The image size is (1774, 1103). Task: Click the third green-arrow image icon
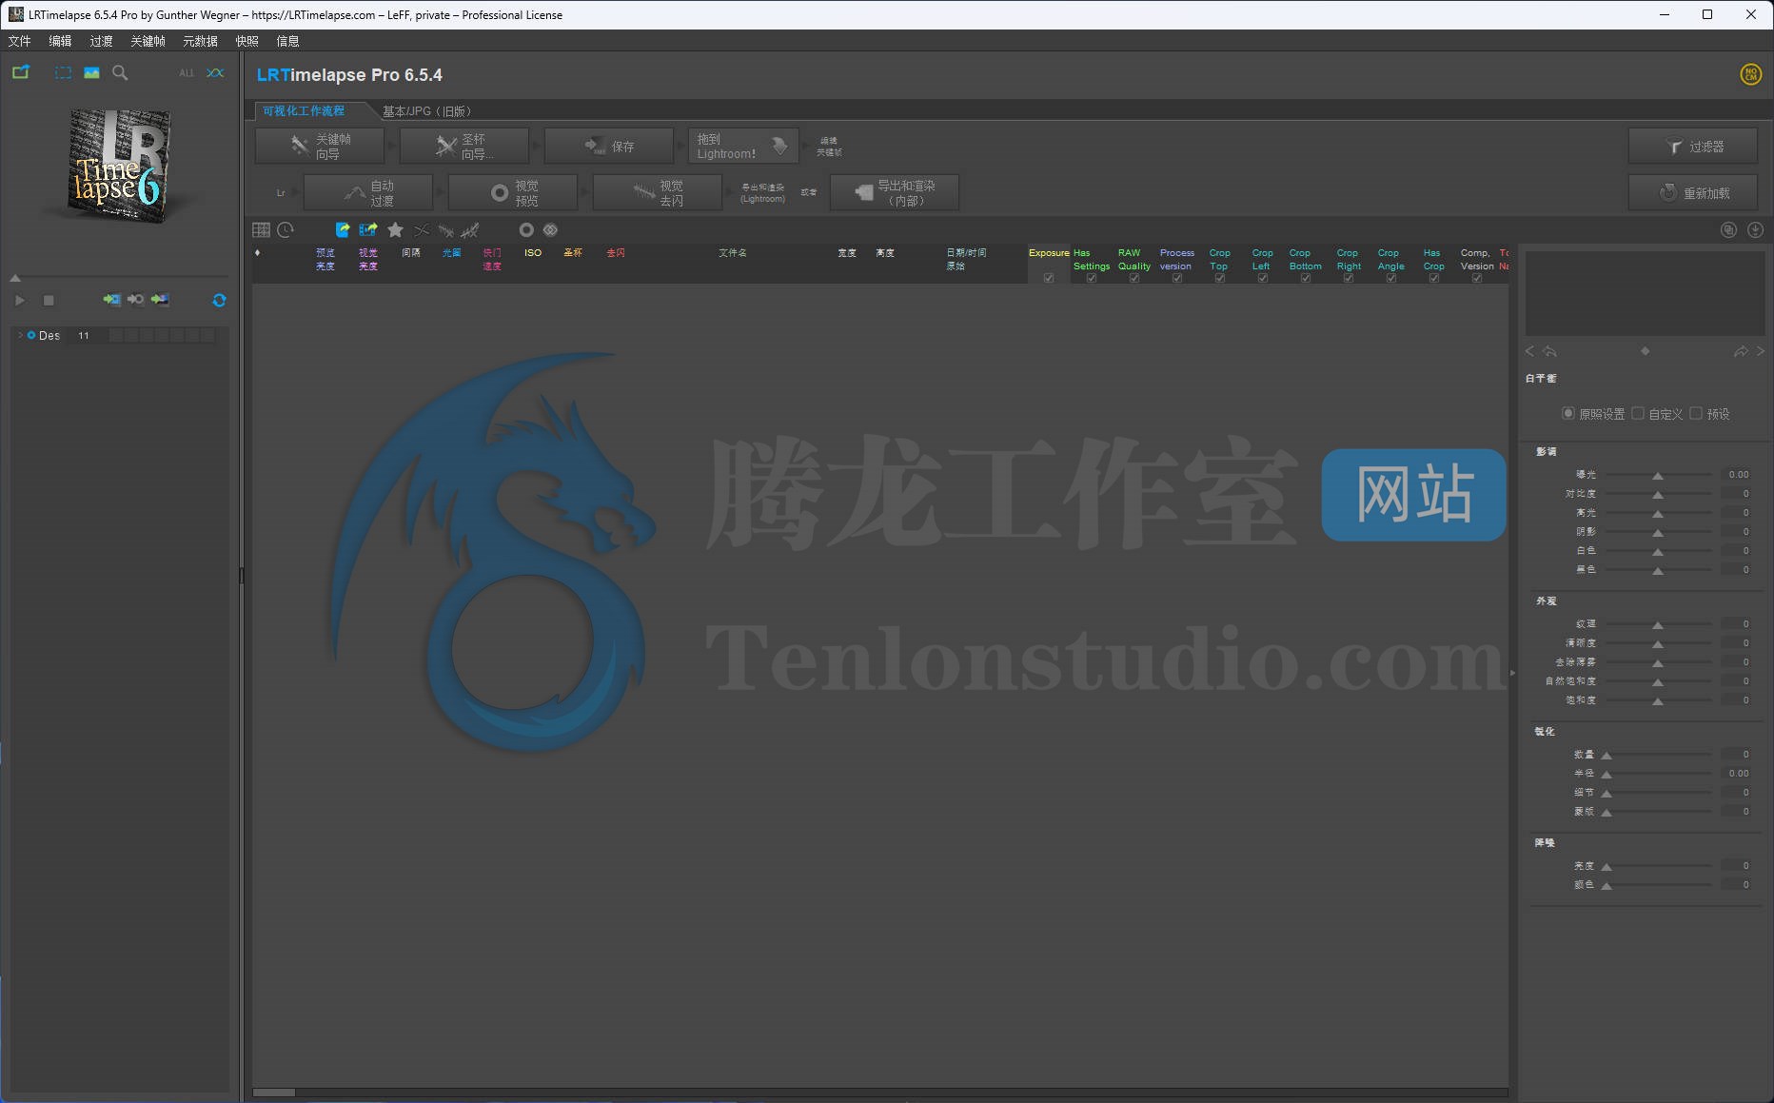[x=160, y=300]
